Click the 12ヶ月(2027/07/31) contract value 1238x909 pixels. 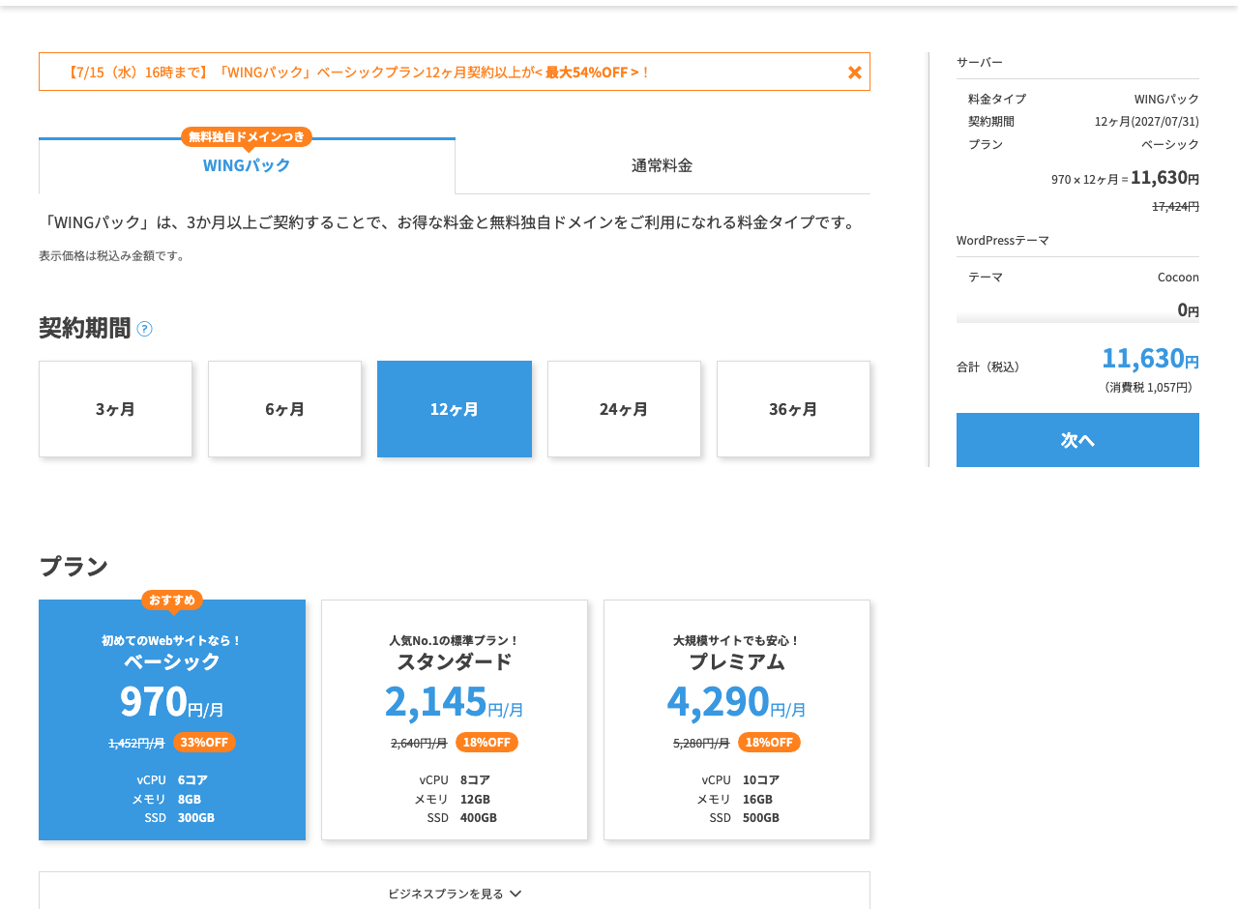(1147, 122)
